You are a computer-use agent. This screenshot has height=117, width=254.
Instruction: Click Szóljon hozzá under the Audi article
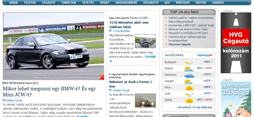pyautogui.click(x=121, y=90)
